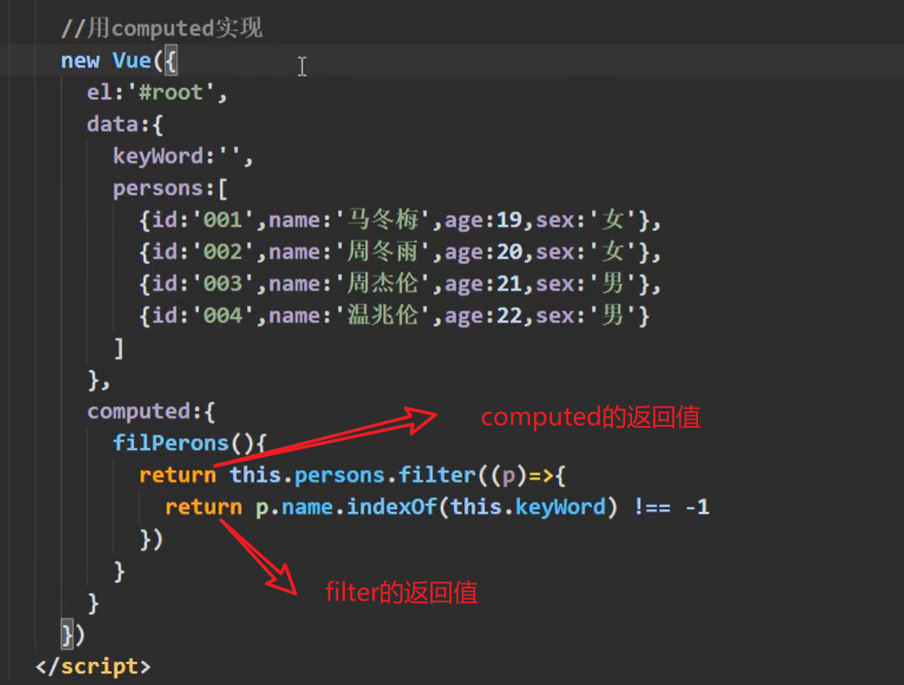Click the keyWord:'' property line
This screenshot has width=904, height=685.
[x=183, y=156]
